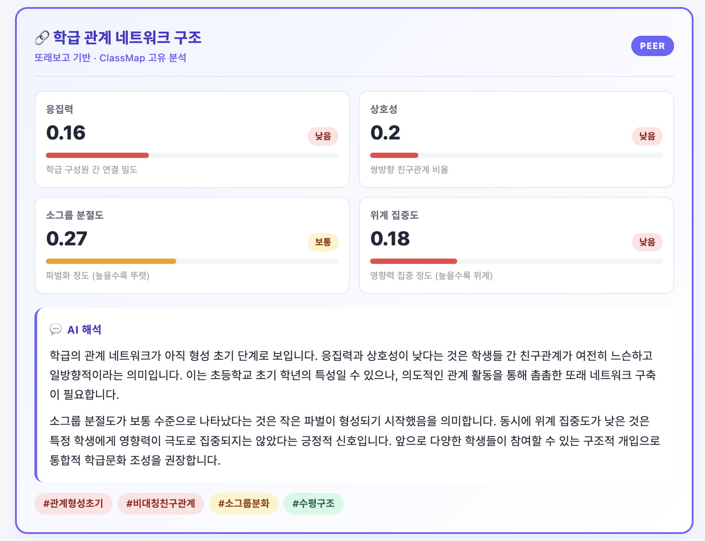Click the #관계형성초기 tag

coord(73,503)
